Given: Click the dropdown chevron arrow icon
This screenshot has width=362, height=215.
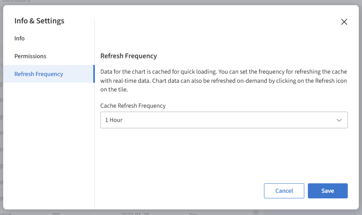Looking at the screenshot, I should [339, 120].
